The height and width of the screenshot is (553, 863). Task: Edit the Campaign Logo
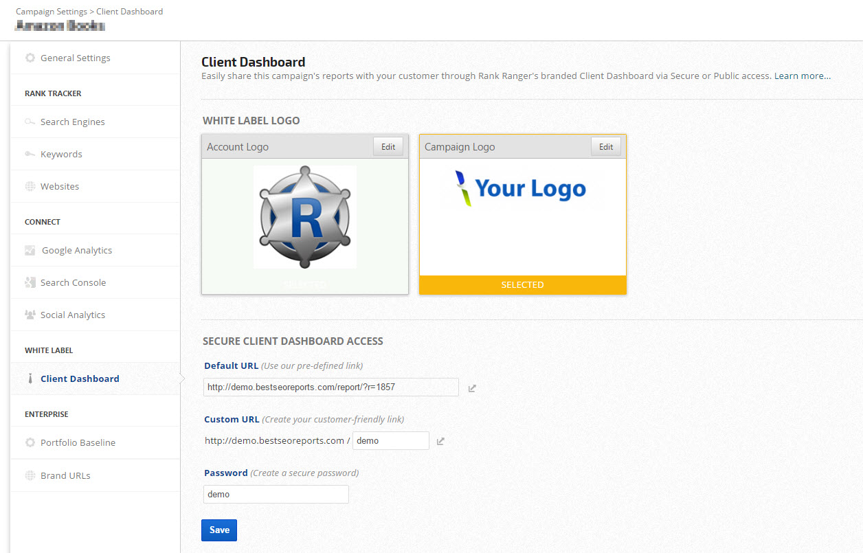tap(606, 147)
